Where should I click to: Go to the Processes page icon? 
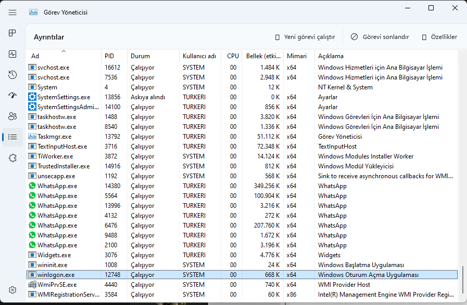(12, 33)
